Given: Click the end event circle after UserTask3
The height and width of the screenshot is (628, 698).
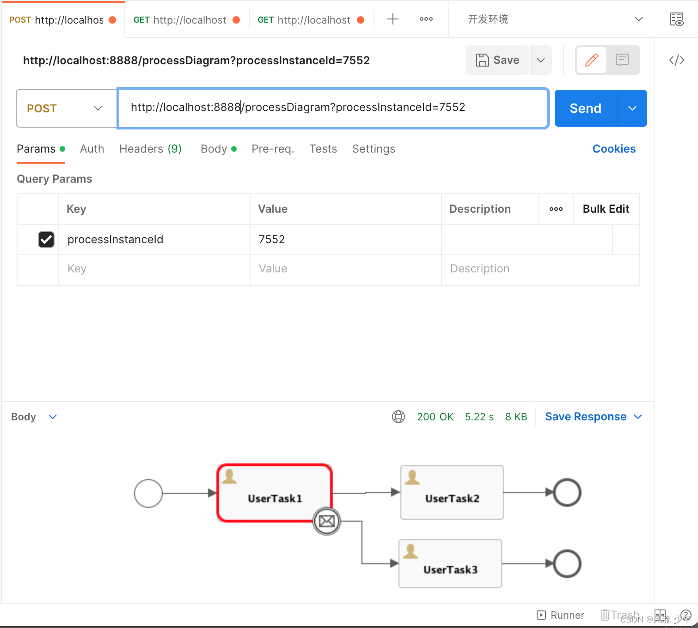Looking at the screenshot, I should point(567,564).
